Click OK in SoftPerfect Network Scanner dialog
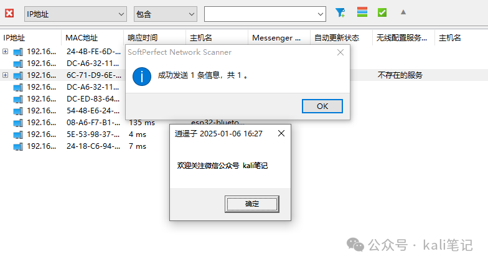 [322, 106]
